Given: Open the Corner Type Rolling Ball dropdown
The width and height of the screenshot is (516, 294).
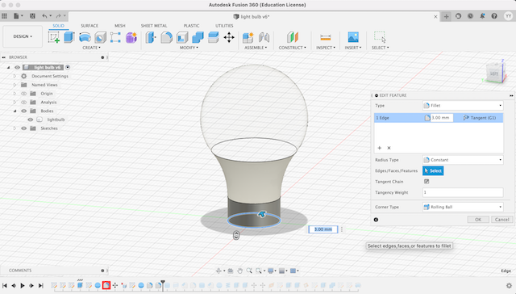Looking at the screenshot, I should (463, 207).
